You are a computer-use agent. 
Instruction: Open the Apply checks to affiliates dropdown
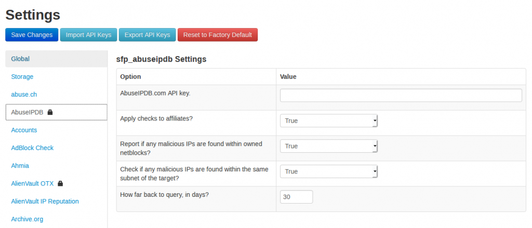pyautogui.click(x=328, y=120)
